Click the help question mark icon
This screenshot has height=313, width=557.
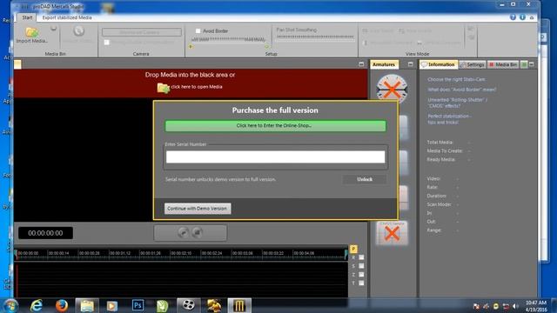[513, 17]
